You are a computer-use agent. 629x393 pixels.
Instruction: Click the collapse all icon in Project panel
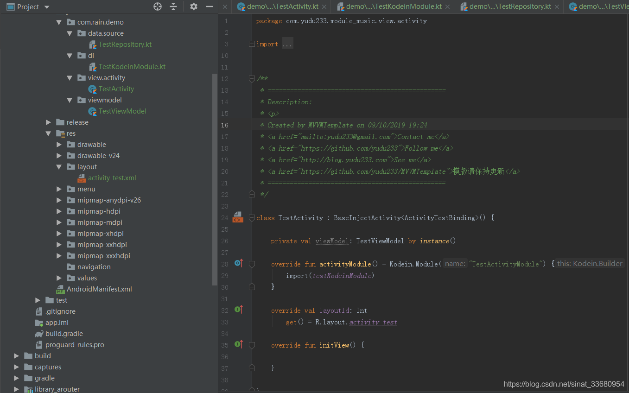click(173, 6)
